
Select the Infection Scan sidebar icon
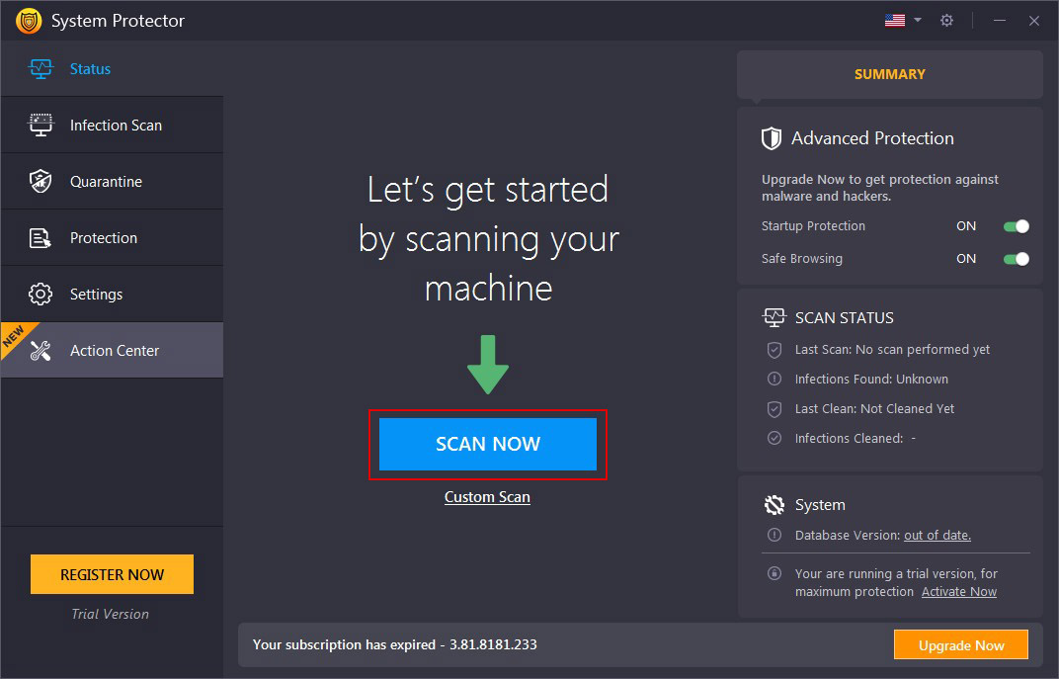41,125
